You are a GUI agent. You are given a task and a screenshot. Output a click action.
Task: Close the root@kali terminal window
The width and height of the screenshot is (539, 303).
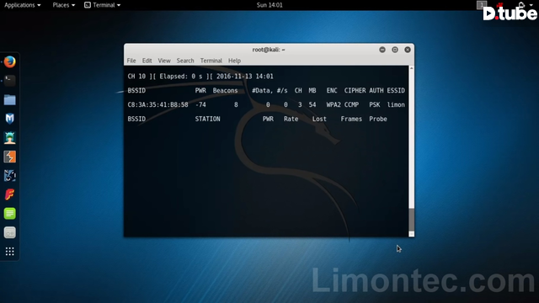tap(408, 50)
